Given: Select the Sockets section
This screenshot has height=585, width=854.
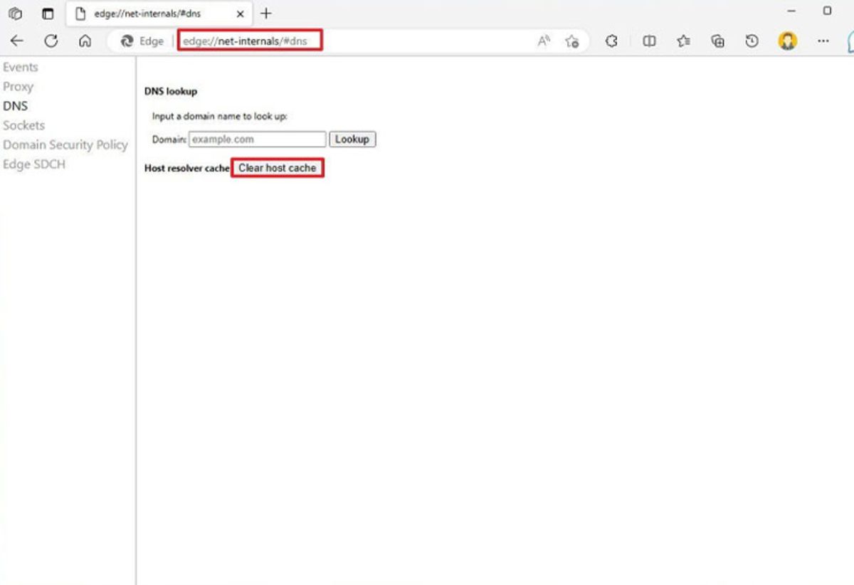Looking at the screenshot, I should pyautogui.click(x=23, y=125).
